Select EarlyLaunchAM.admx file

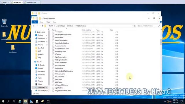(61, 85)
